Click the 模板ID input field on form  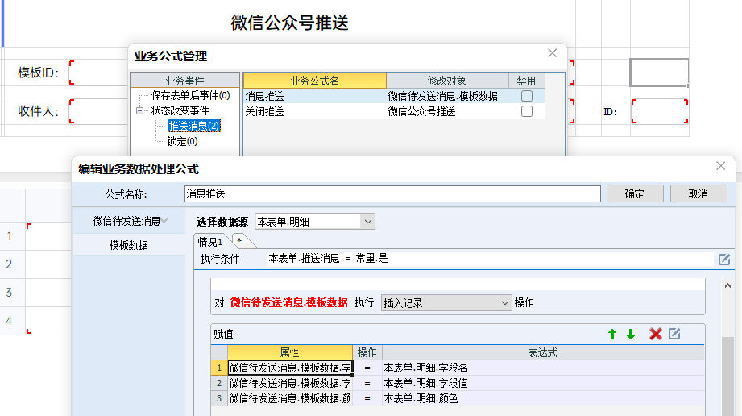coord(98,73)
